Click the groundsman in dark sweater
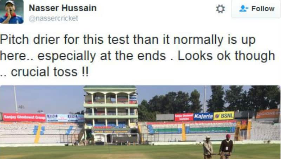The image size is (281, 159). point(226,146)
